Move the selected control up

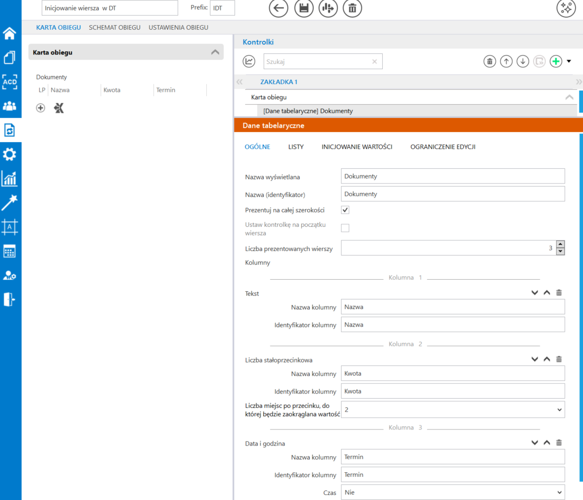(x=506, y=61)
